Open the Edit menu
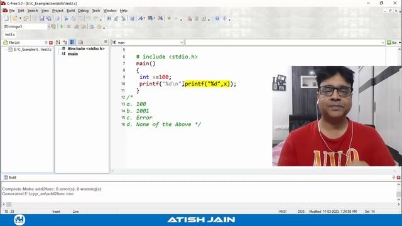Image resolution: width=402 pixels, height=226 pixels. pyautogui.click(x=21, y=11)
